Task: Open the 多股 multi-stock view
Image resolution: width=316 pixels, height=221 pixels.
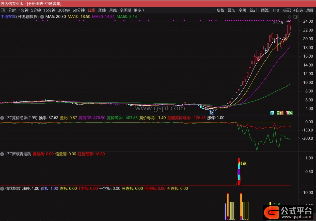Action: (242, 10)
